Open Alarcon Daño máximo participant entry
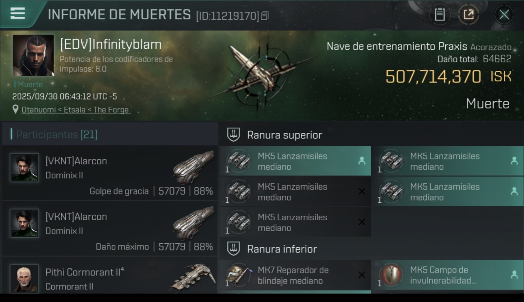Screen dimensions: 524x302 110,229
